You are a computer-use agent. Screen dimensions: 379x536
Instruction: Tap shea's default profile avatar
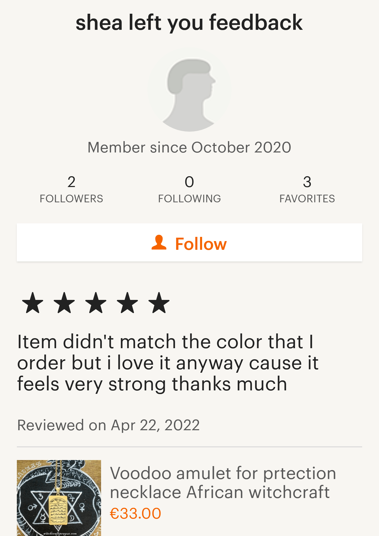189,90
